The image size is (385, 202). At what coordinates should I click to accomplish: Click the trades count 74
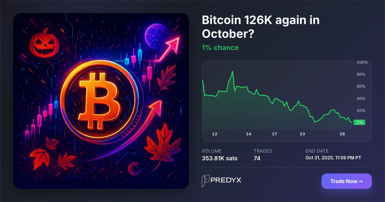click(x=257, y=158)
